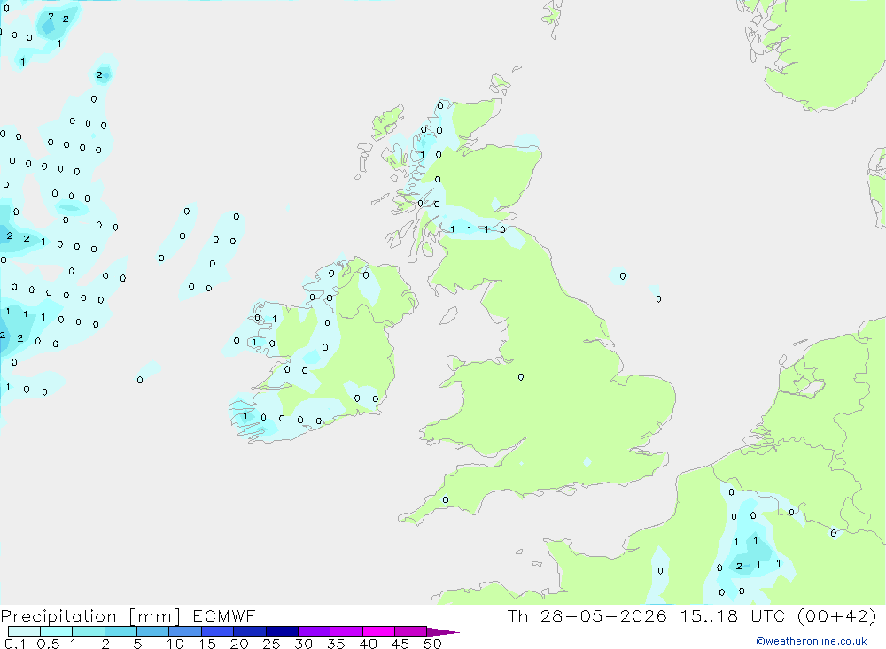This screenshot has width=886, height=649.
Task: Choose the 20–25 mm legend color swatch
Action: point(250,631)
